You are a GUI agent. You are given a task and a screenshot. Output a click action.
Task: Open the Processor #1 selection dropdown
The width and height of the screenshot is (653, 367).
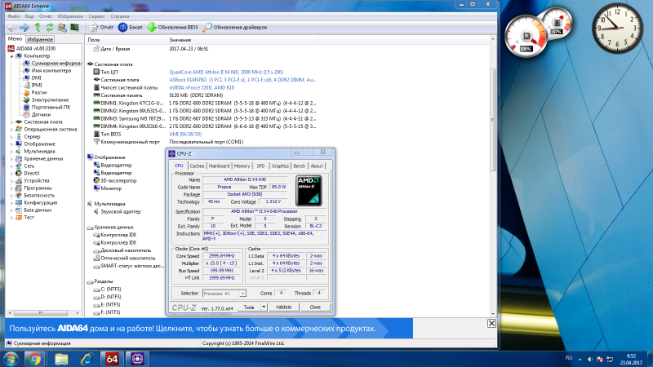(x=224, y=293)
